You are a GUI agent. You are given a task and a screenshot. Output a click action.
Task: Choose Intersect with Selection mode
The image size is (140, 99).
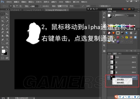pos(21,6)
